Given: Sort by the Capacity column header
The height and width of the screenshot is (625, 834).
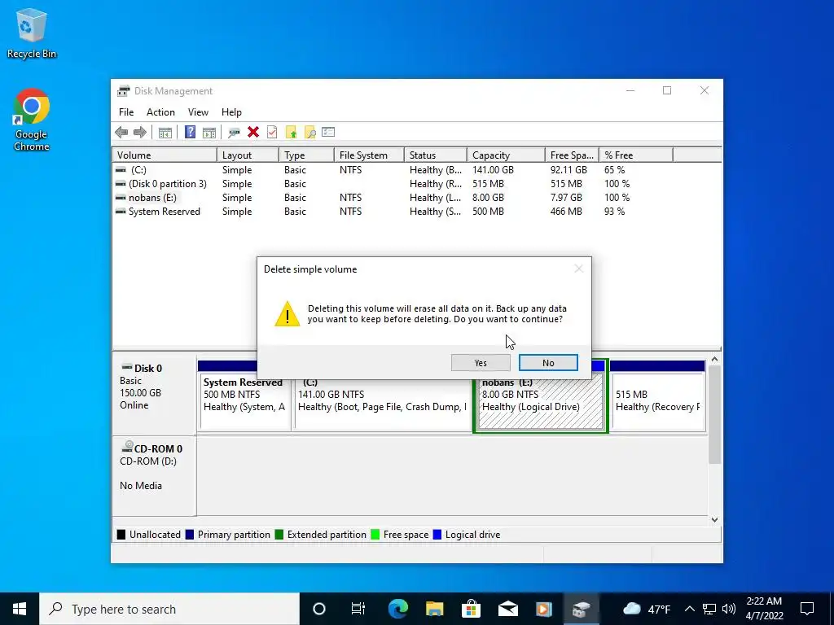Looking at the screenshot, I should (506, 155).
